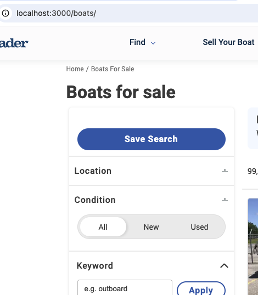
Task: Apply the keyword filter
Action: [201, 290]
